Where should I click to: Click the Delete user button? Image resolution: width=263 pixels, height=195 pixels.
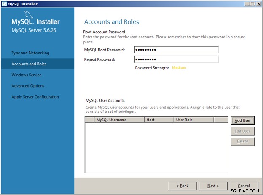[x=242, y=142]
